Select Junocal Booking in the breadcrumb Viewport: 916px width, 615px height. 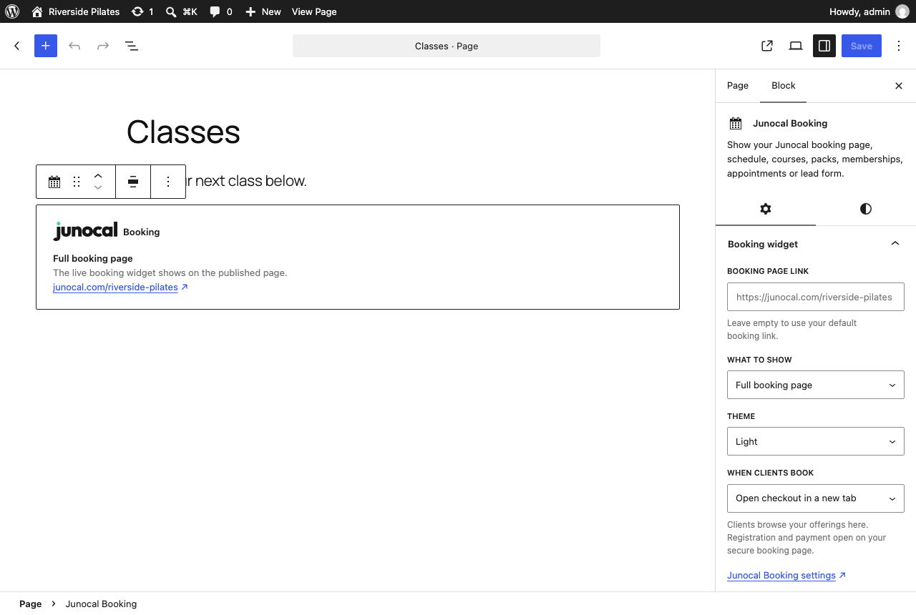point(101,604)
